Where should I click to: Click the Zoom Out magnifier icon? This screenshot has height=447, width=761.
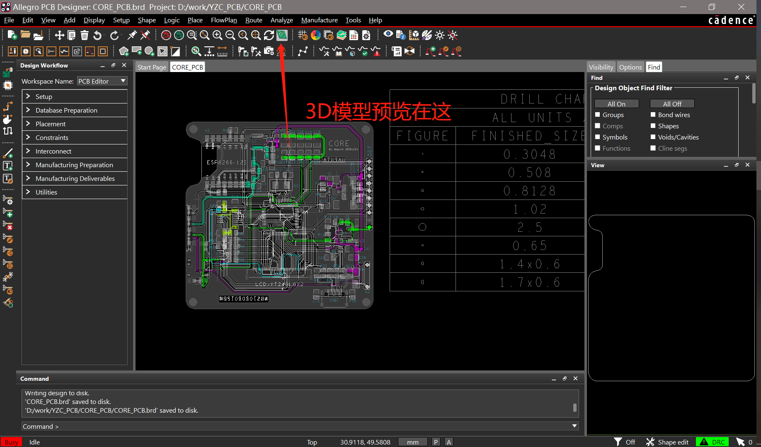[x=230, y=35]
